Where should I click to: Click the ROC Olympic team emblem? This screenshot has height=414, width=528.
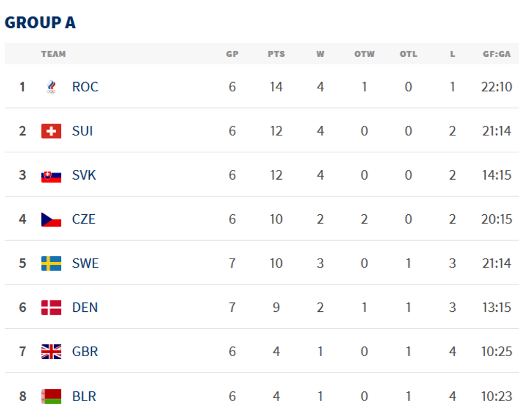(51, 87)
